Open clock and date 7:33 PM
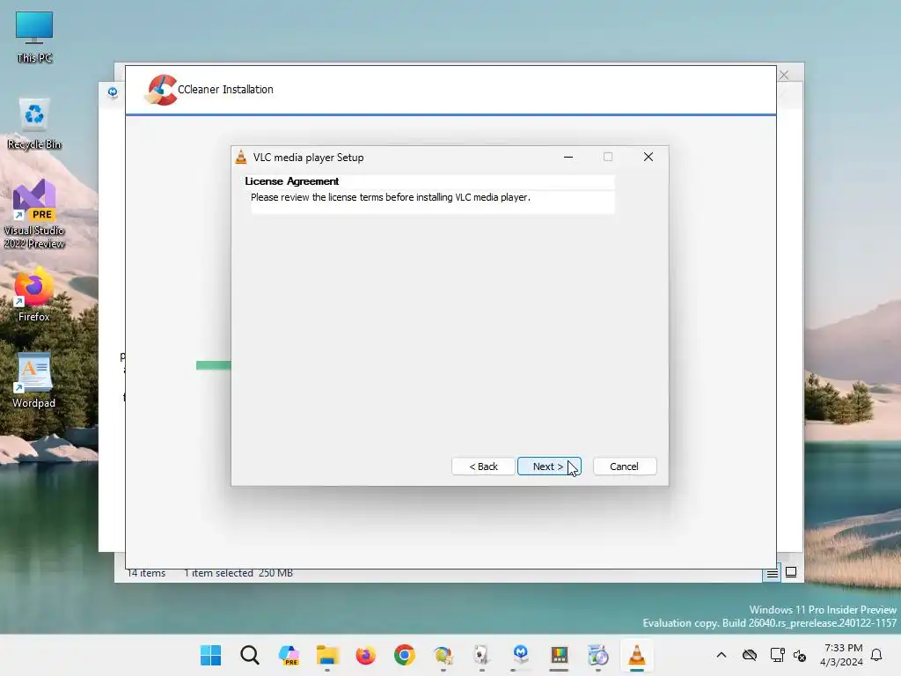 point(842,655)
